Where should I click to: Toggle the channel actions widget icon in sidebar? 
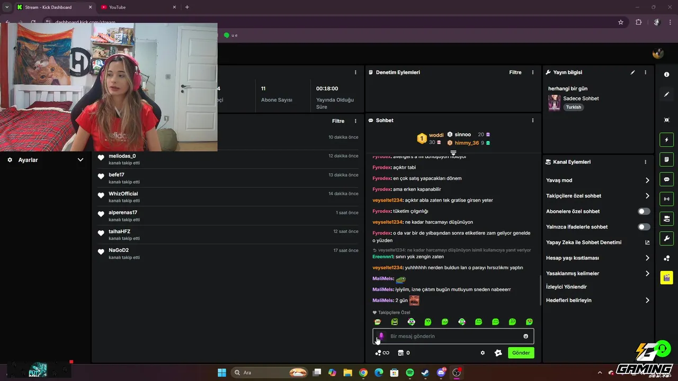point(666,219)
